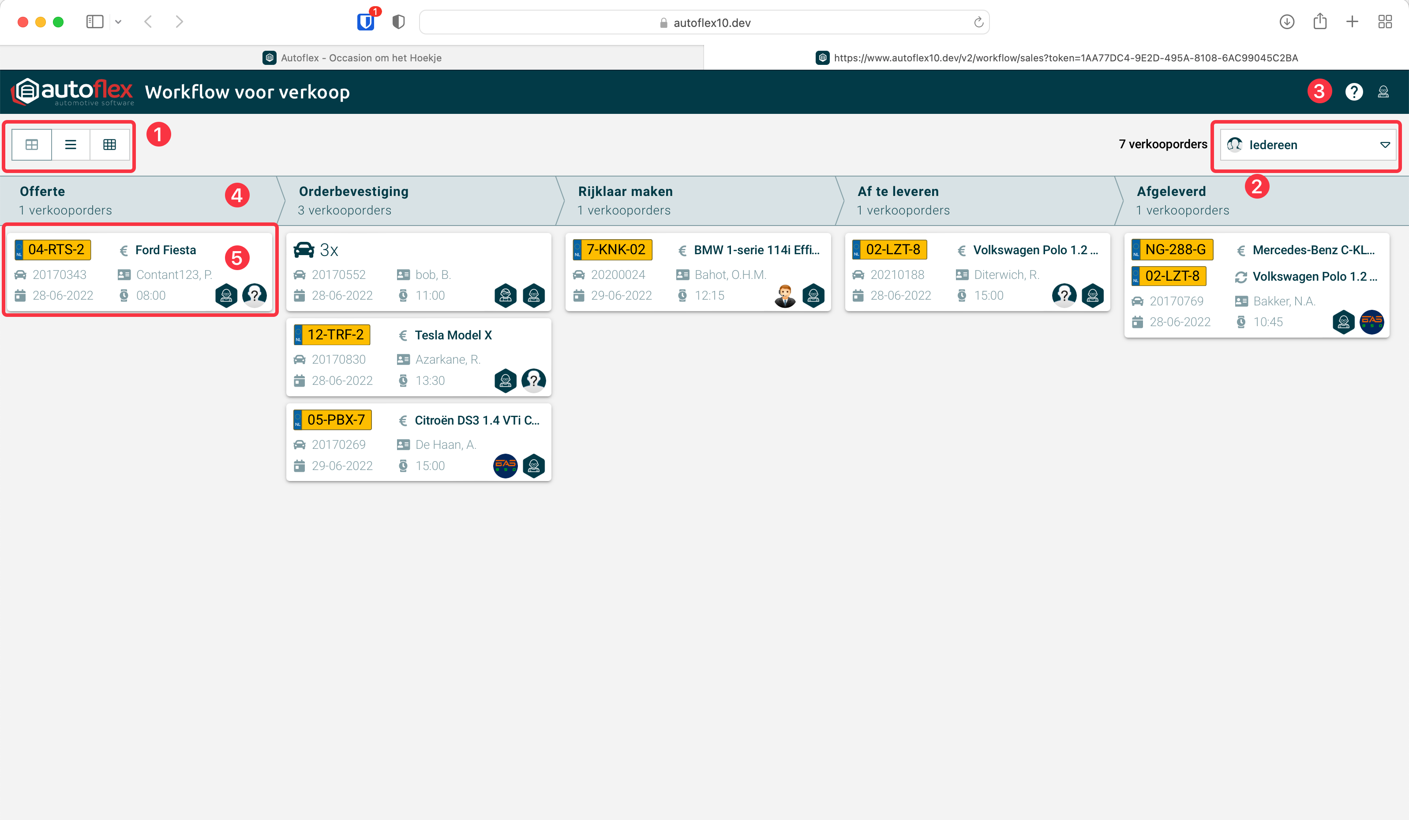This screenshot has height=820, width=1409.
Task: Switch to the table grid view
Action: pyautogui.click(x=109, y=145)
